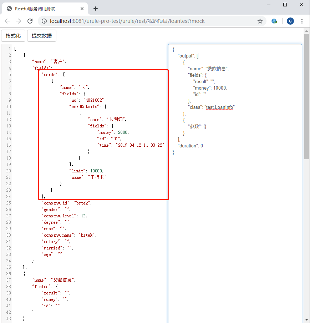Click the "客户" name value

58,62
